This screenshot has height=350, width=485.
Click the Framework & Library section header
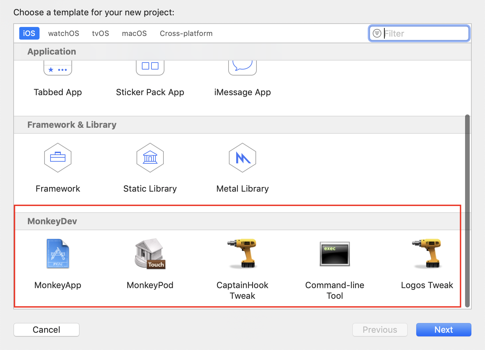click(x=72, y=125)
